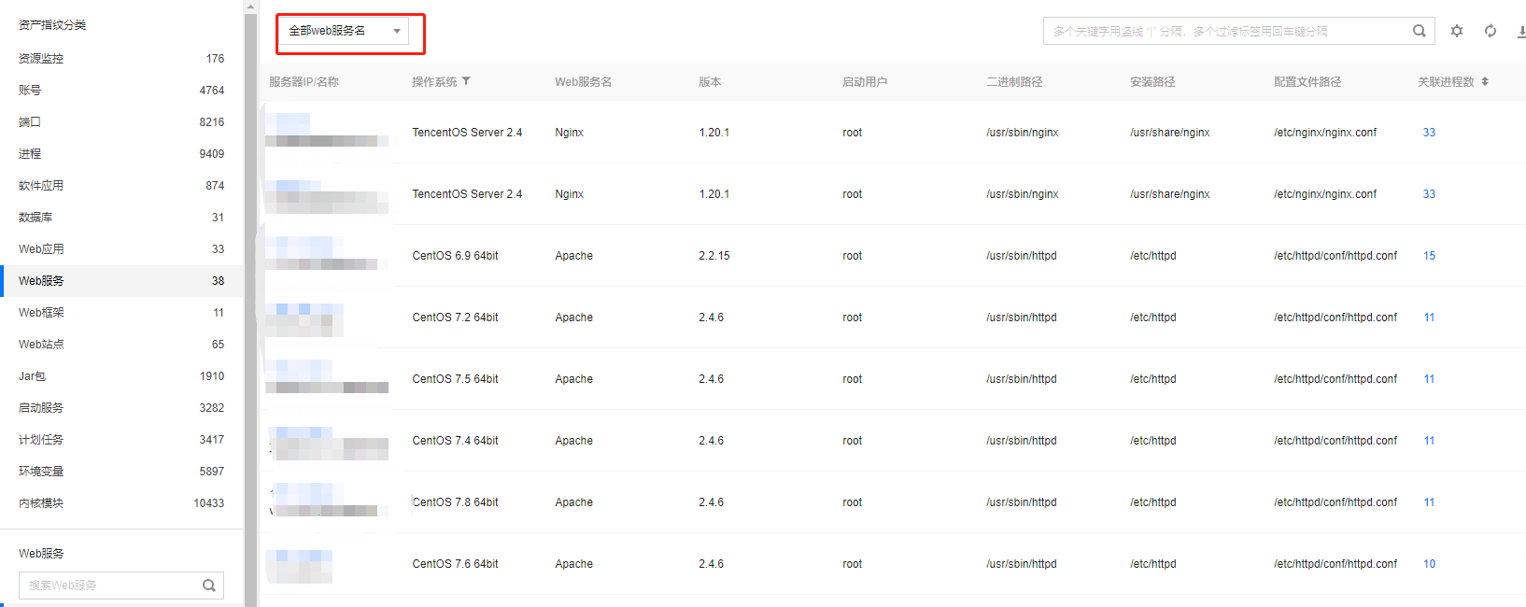Open the 全部web服务名 dropdown
The image size is (1526, 607).
pos(344,31)
